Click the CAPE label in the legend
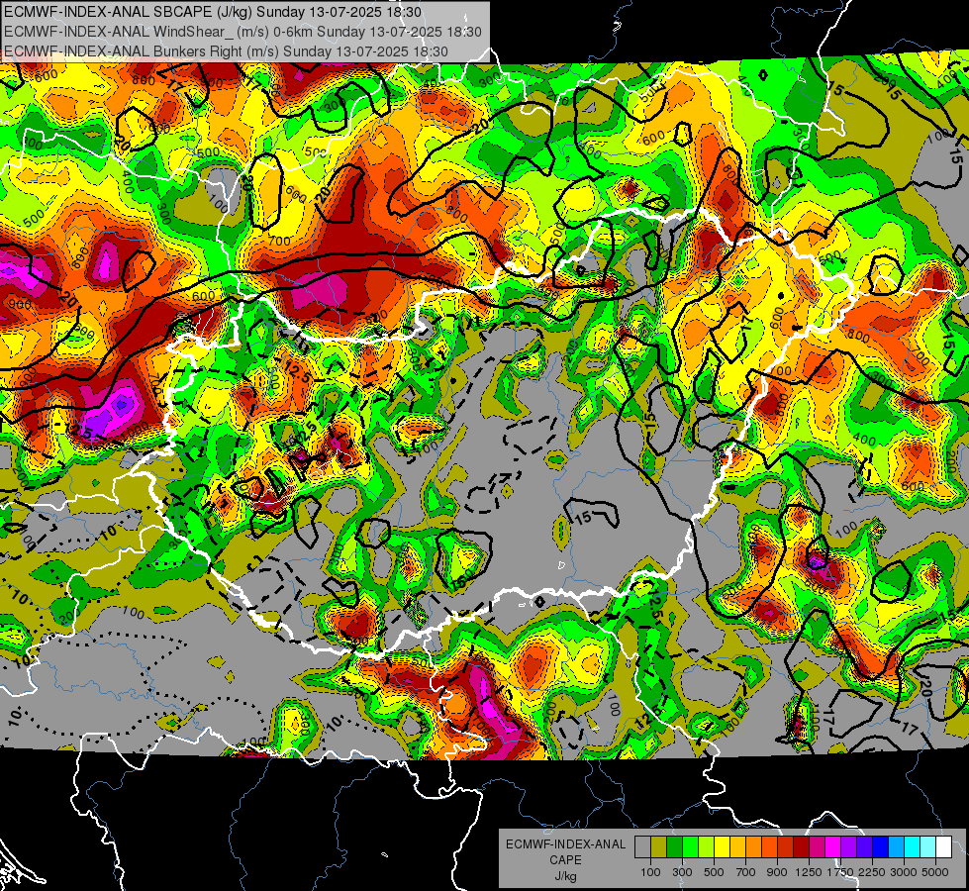The height and width of the screenshot is (891, 969). tap(565, 860)
